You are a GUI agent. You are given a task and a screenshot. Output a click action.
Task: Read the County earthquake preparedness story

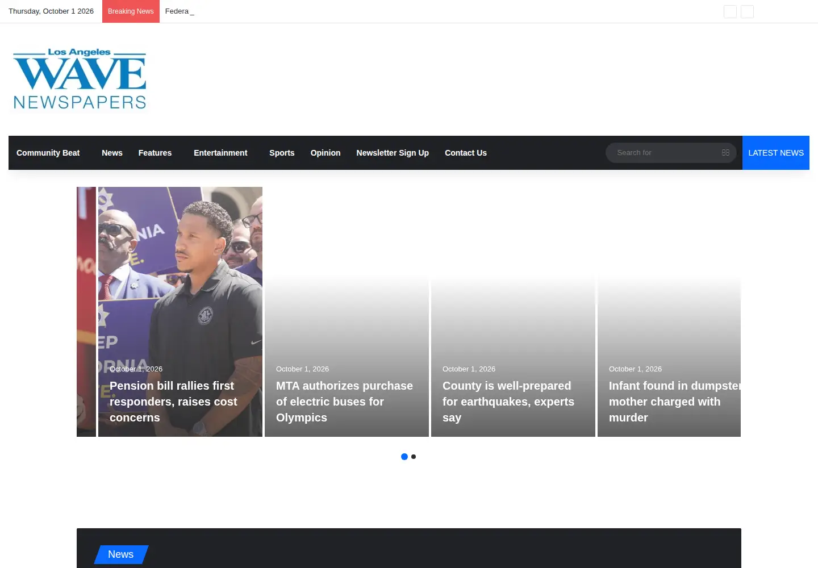[x=508, y=402]
